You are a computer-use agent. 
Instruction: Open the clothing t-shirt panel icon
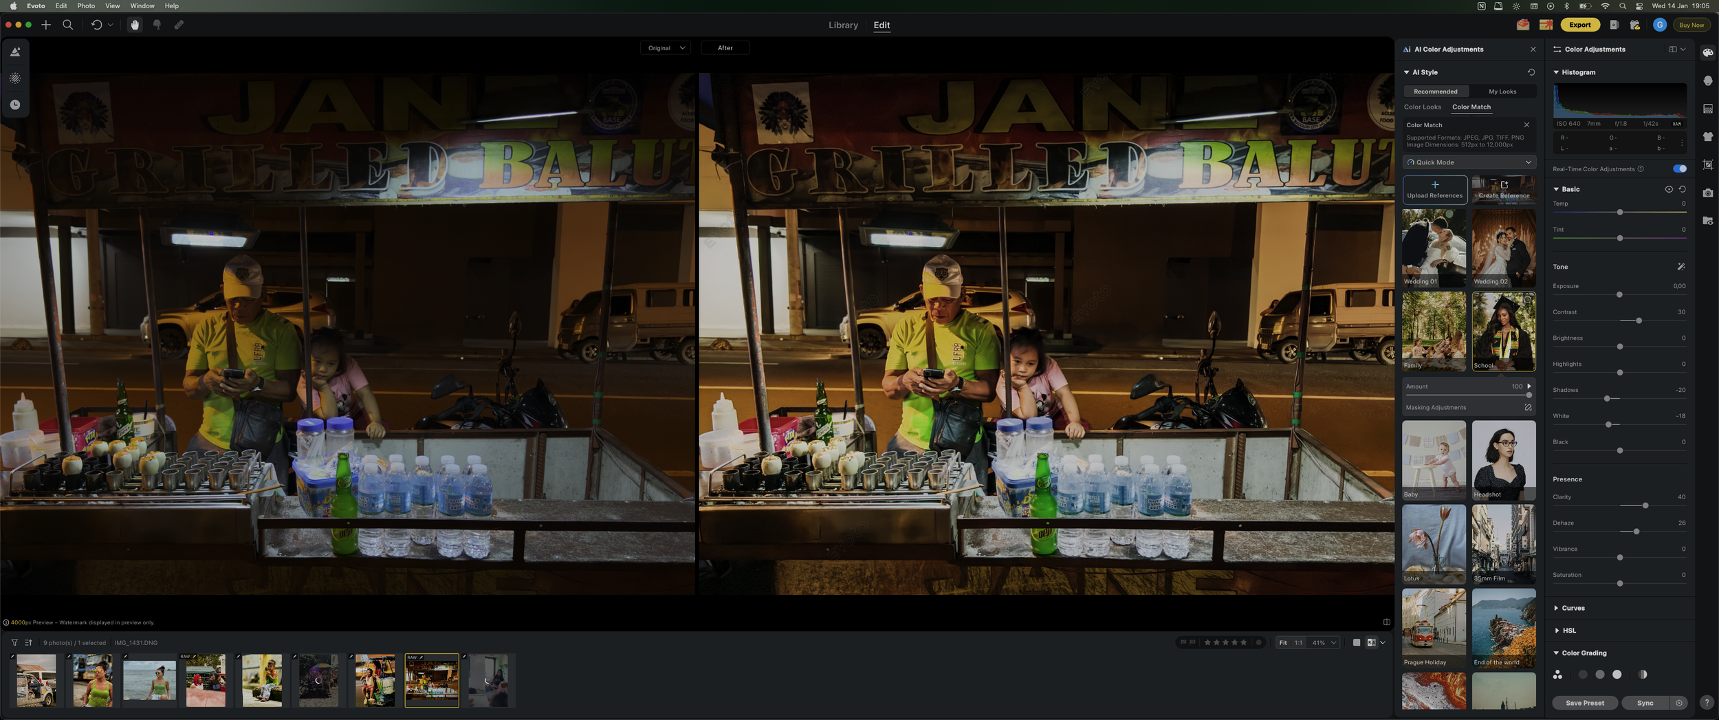click(x=1708, y=137)
